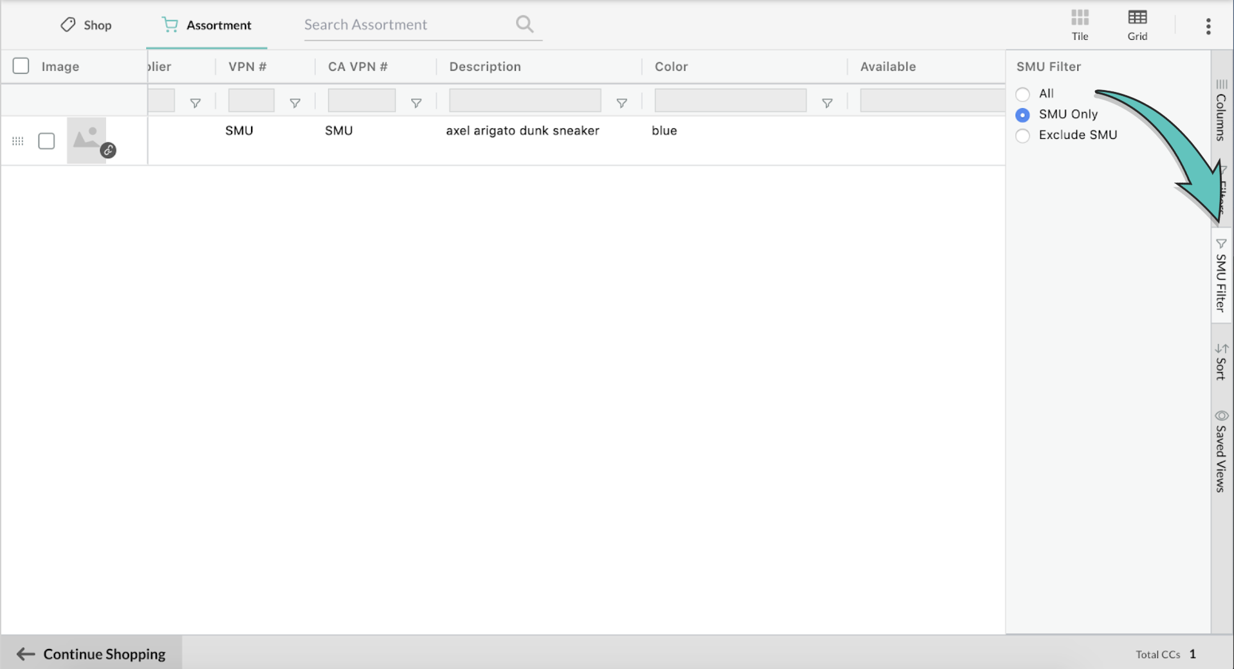
Task: Click the link badge on product thumbnail
Action: pyautogui.click(x=108, y=151)
